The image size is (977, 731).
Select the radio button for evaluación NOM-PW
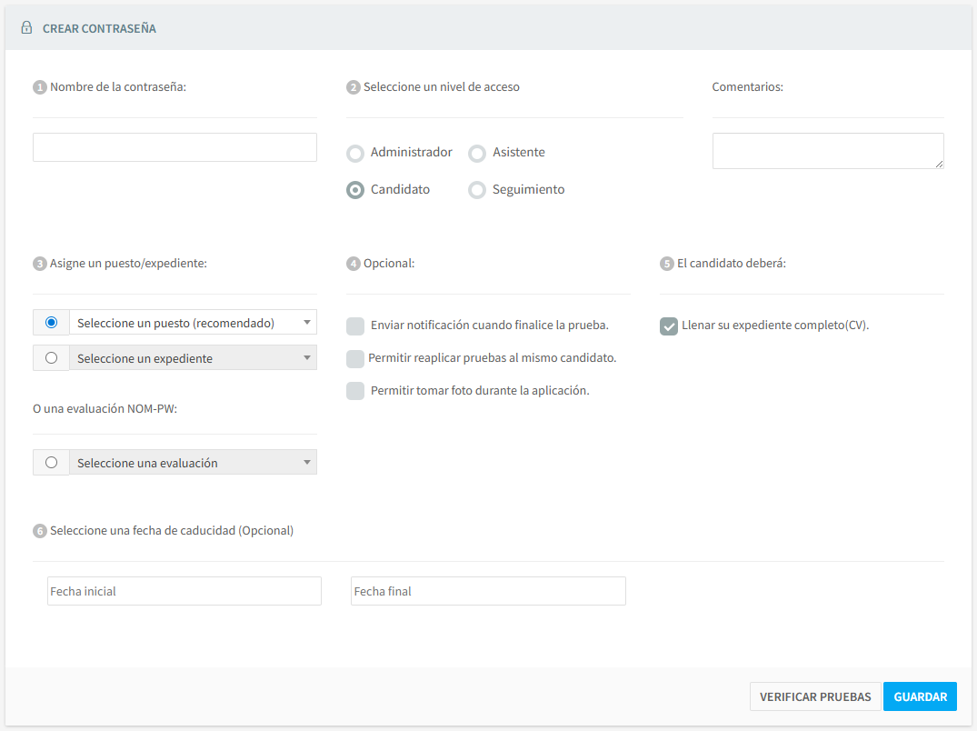[x=51, y=463]
